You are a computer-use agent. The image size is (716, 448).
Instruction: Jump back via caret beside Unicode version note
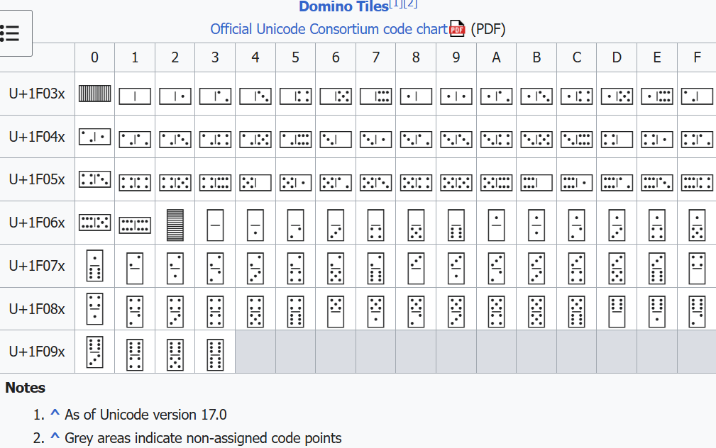click(x=54, y=415)
